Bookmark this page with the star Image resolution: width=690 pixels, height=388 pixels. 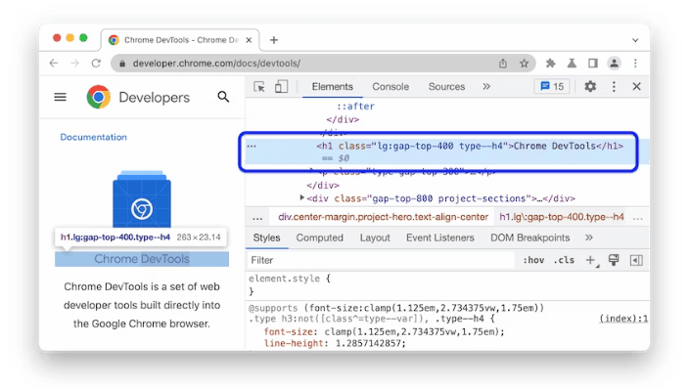pos(524,64)
